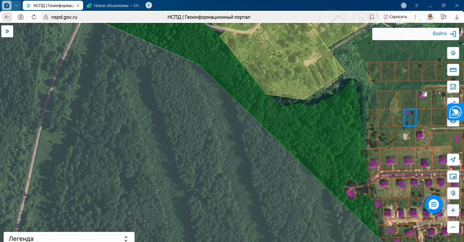Open the round chat assistant button
The width and height of the screenshot is (464, 242).
tap(434, 204)
